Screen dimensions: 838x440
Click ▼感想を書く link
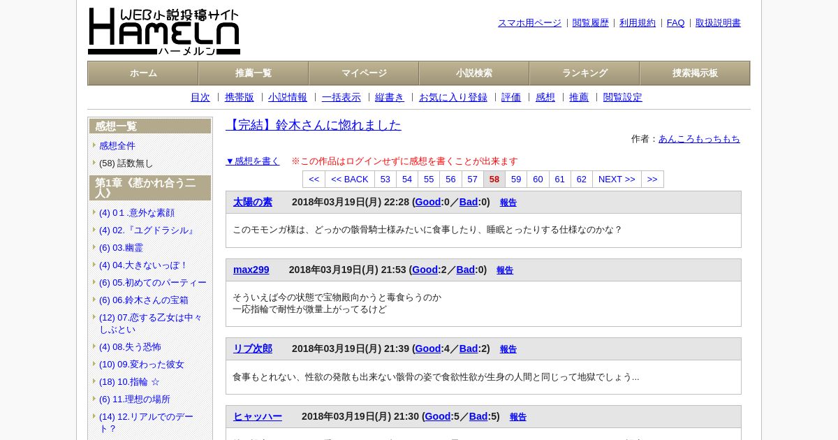click(x=253, y=161)
